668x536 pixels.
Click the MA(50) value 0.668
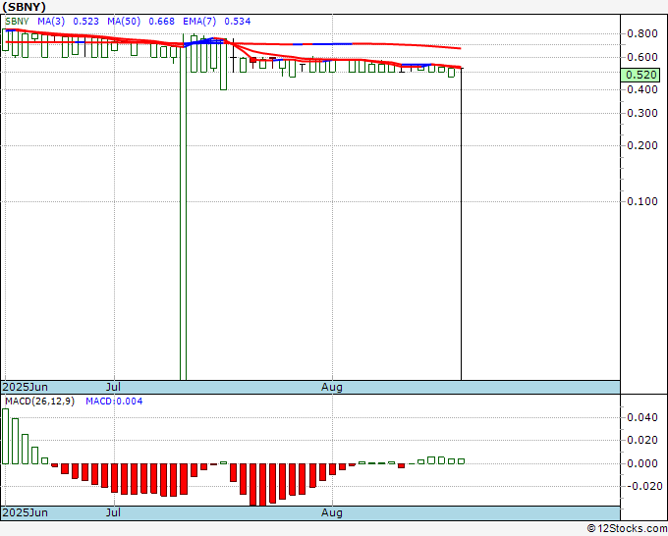[161, 22]
